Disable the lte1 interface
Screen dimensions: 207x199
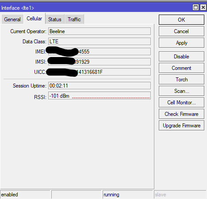pos(181,57)
